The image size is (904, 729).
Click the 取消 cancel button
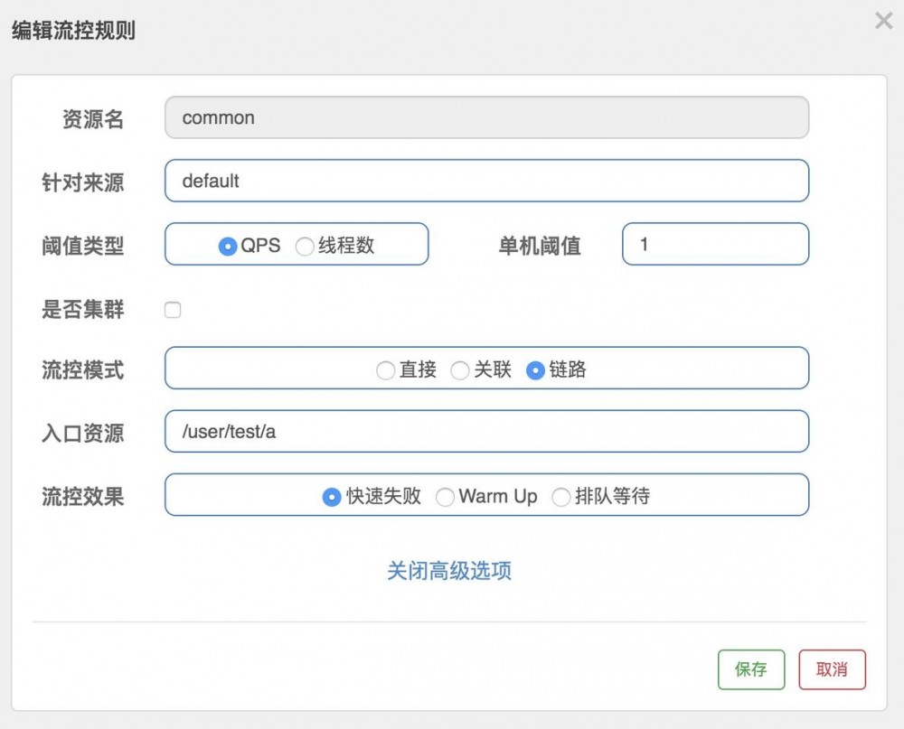tap(832, 669)
